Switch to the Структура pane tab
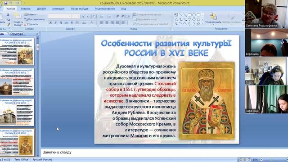The image size is (288, 162). tap(17, 34)
